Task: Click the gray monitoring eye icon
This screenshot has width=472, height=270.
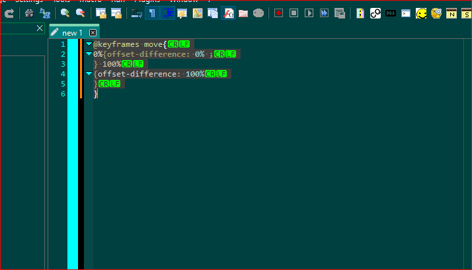Action: pos(258,13)
